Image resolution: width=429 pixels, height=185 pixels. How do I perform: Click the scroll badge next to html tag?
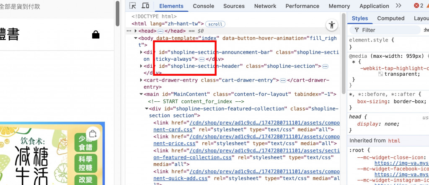pos(215,24)
